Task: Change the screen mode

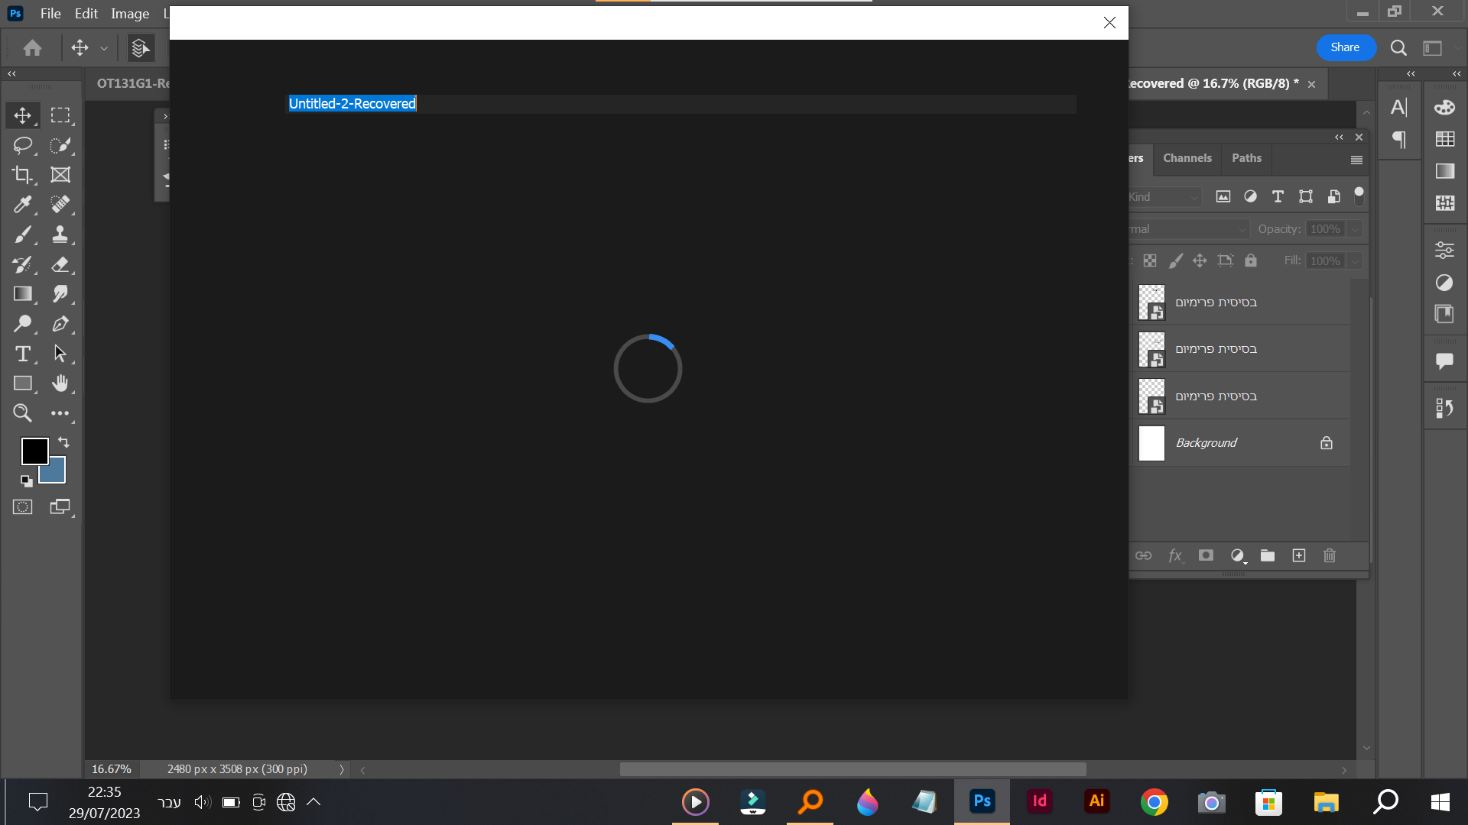Action: coord(60,507)
